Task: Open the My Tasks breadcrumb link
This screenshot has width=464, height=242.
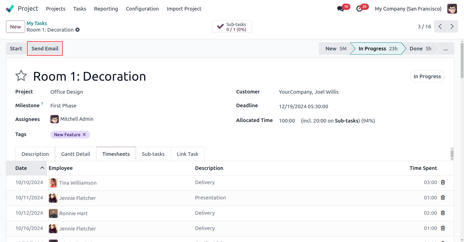Action: click(37, 23)
